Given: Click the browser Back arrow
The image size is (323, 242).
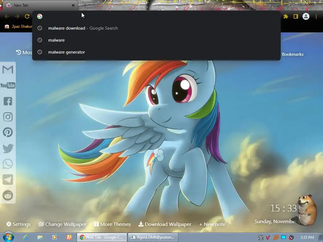Looking at the screenshot, I should click(x=7, y=16).
